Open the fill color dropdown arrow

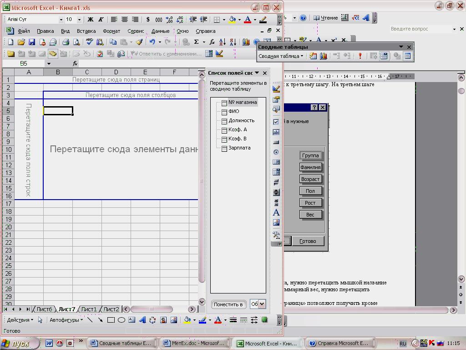tap(239, 20)
